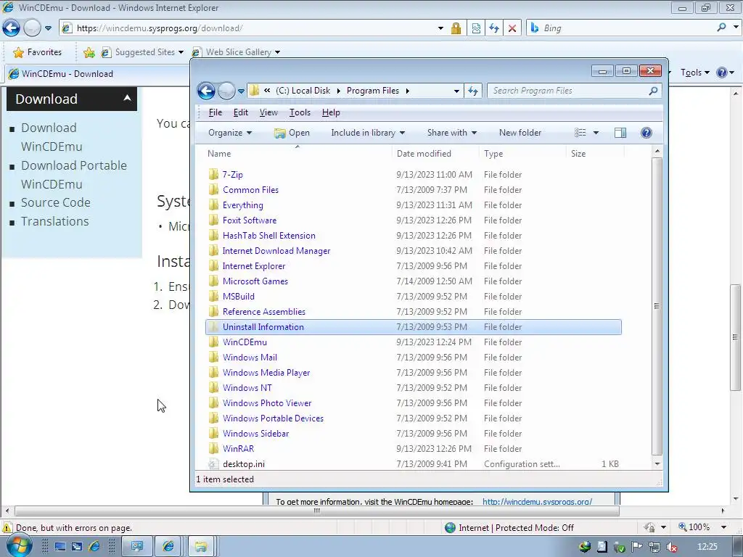Image resolution: width=743 pixels, height=557 pixels.
Task: Click the Explorer search magnifier icon
Action: tap(654, 91)
